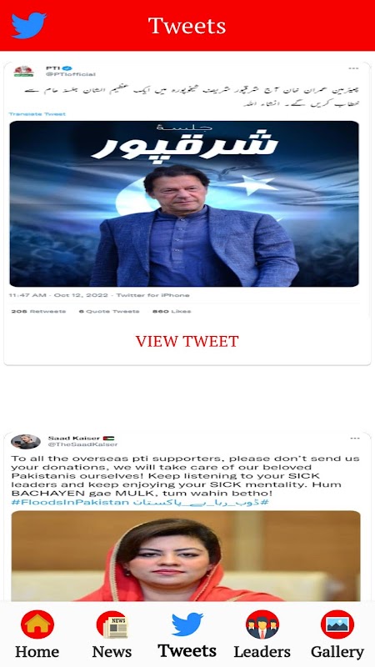Open the News newspaper icon

click(x=112, y=624)
